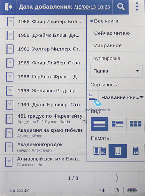Expand the Название книги sorting dropdown
The width and height of the screenshot is (145, 196).
click(x=122, y=97)
